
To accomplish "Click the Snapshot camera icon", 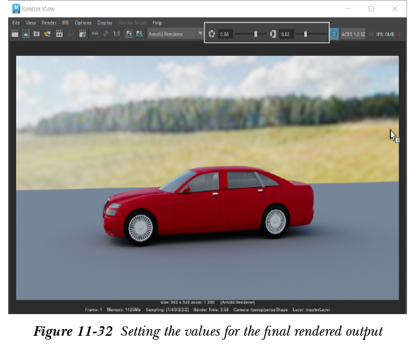I will (x=37, y=33).
